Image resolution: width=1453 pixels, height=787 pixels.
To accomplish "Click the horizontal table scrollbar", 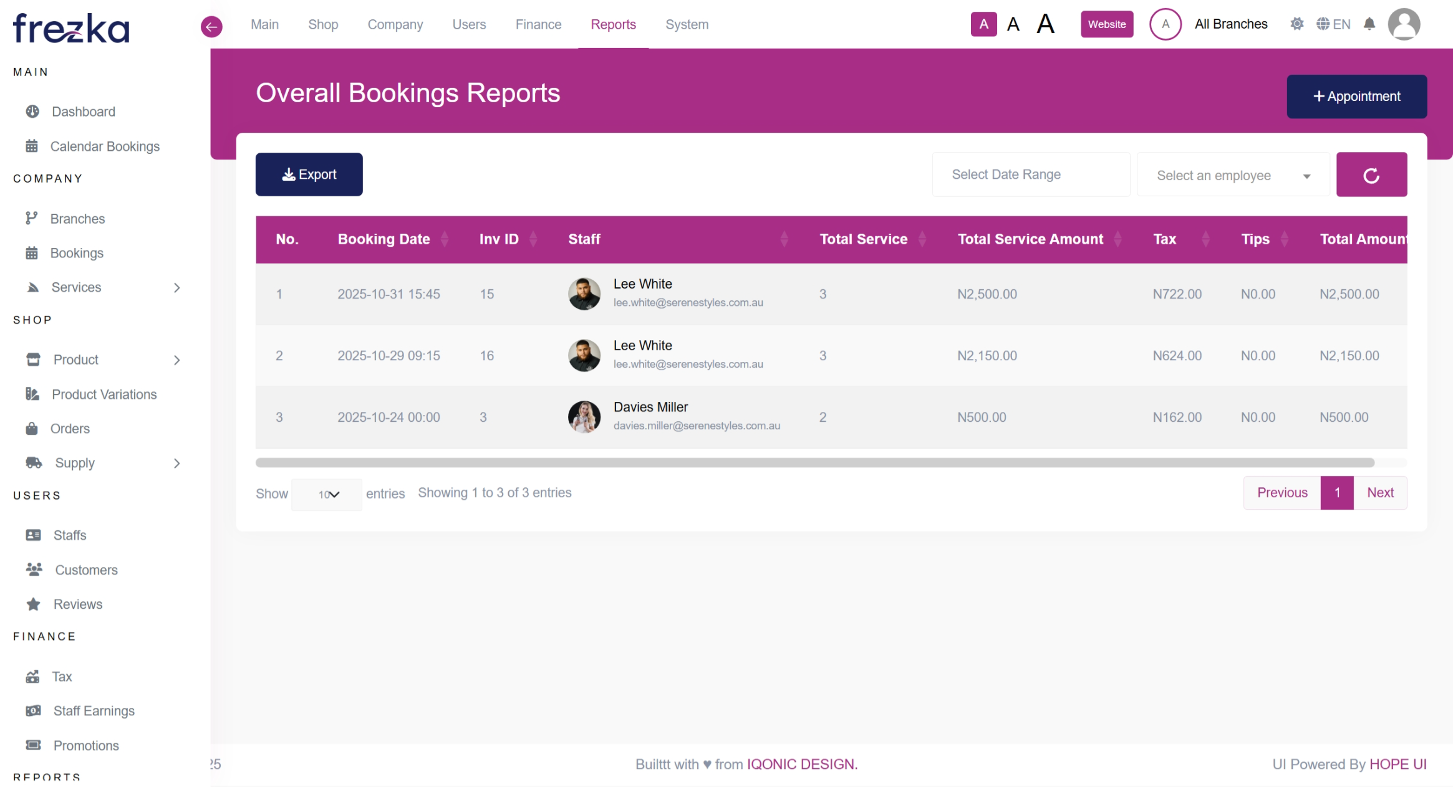I will tap(814, 463).
